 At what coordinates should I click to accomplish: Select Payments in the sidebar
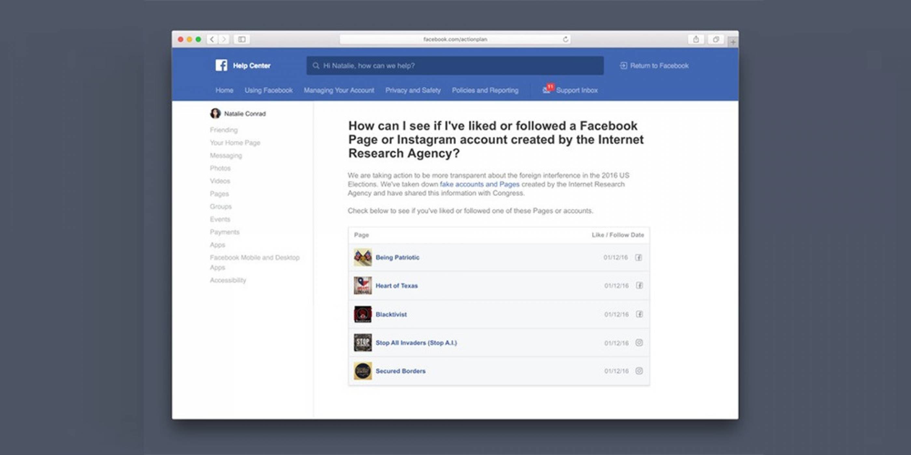point(224,232)
